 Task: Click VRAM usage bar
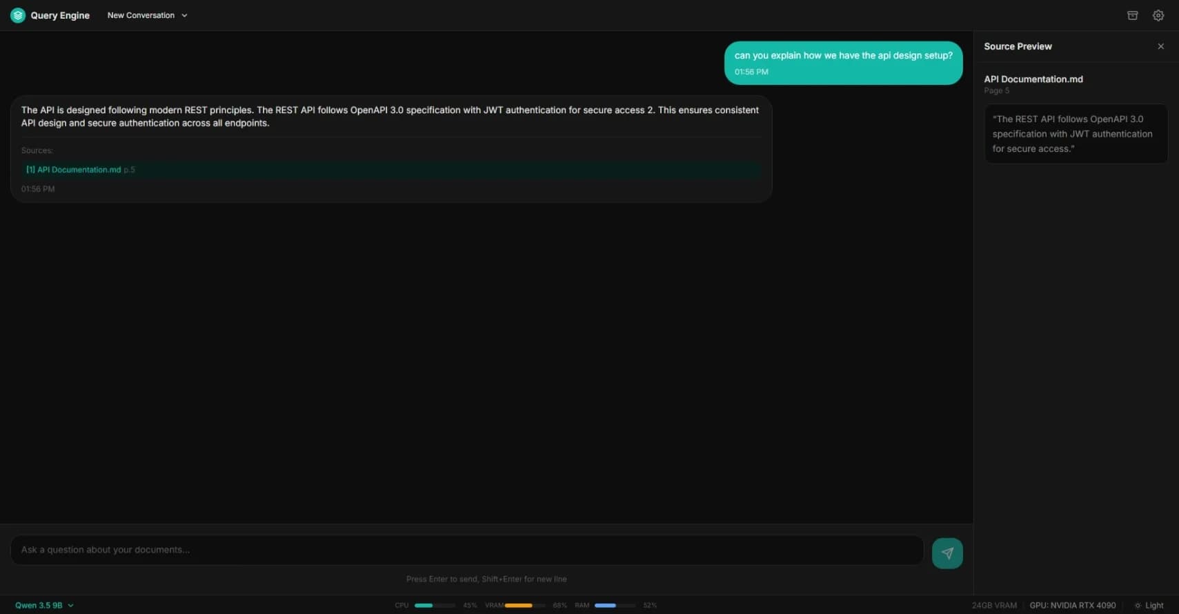click(525, 605)
